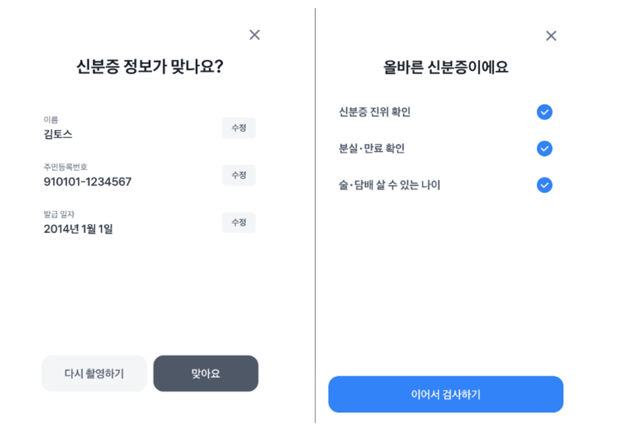Click the 신분증 정보가 맞나요? heading
This screenshot has width=617, height=435.
coord(150,67)
